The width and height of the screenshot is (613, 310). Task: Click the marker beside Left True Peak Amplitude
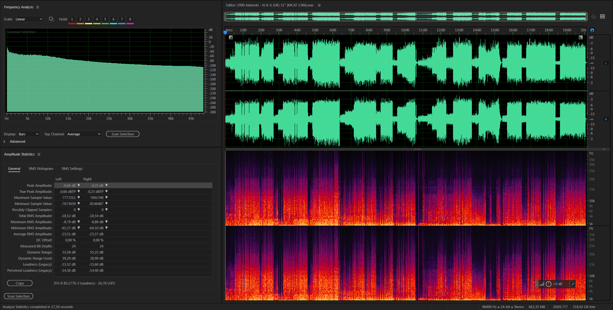pos(79,191)
